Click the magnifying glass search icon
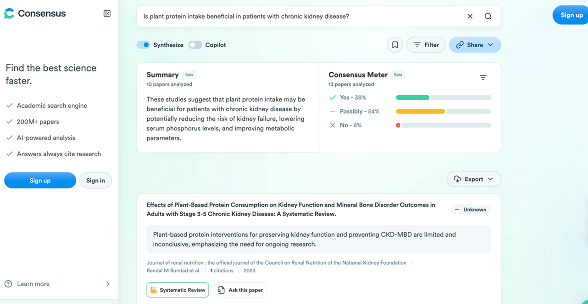Viewport: 588px width, 304px height. pyautogui.click(x=488, y=16)
